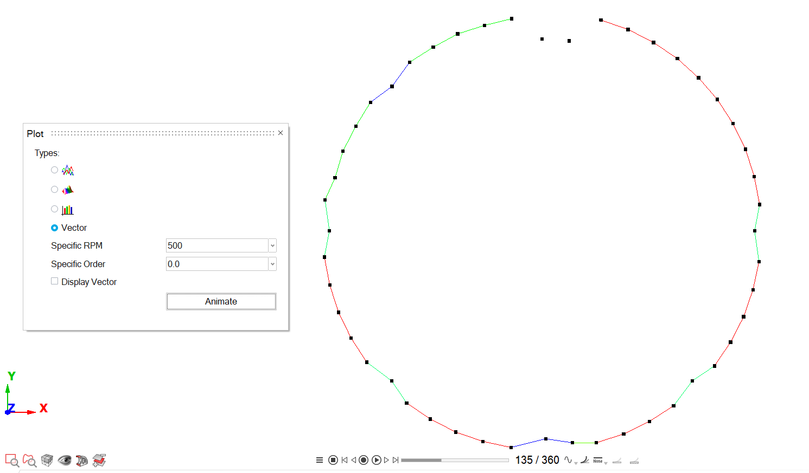The width and height of the screenshot is (809, 473).
Task: Open the gray cube display icon
Action: (47, 461)
